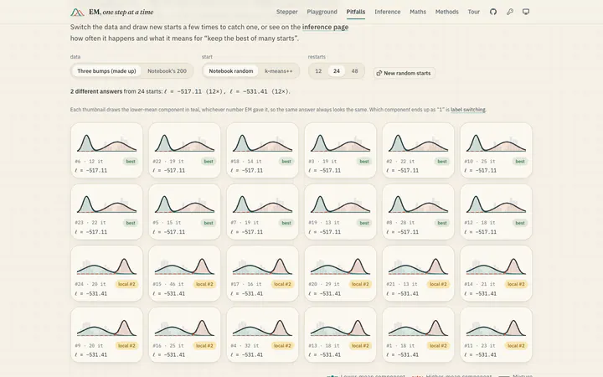Open thumbnail for run #5
Screen dimensions: 603x377
click(184, 212)
